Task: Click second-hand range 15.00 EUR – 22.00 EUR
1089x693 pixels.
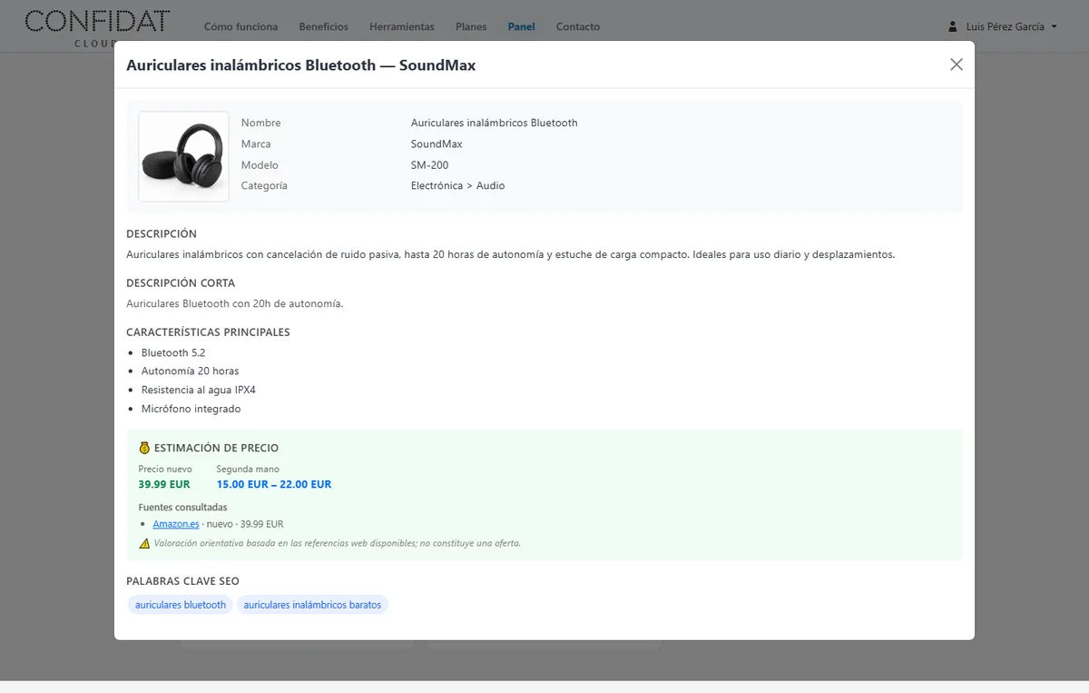Action: pyautogui.click(x=274, y=484)
